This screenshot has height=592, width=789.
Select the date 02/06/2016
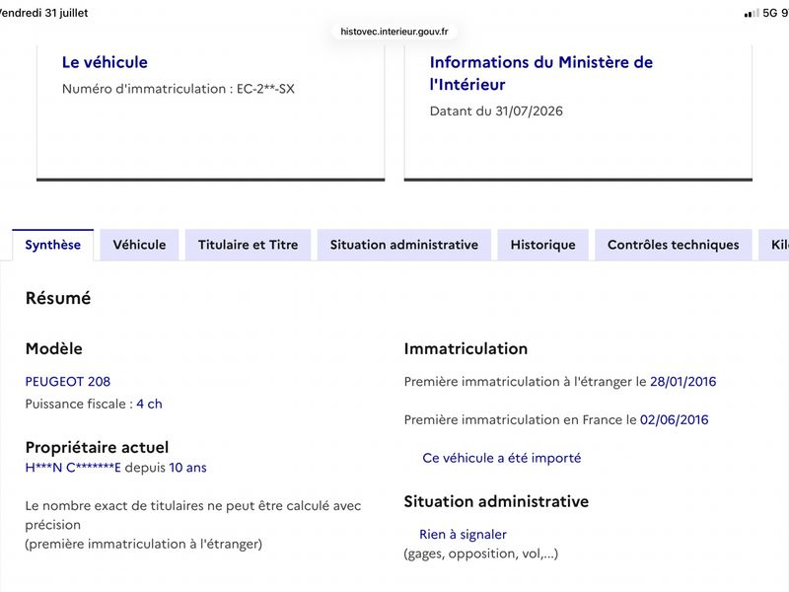(x=675, y=420)
